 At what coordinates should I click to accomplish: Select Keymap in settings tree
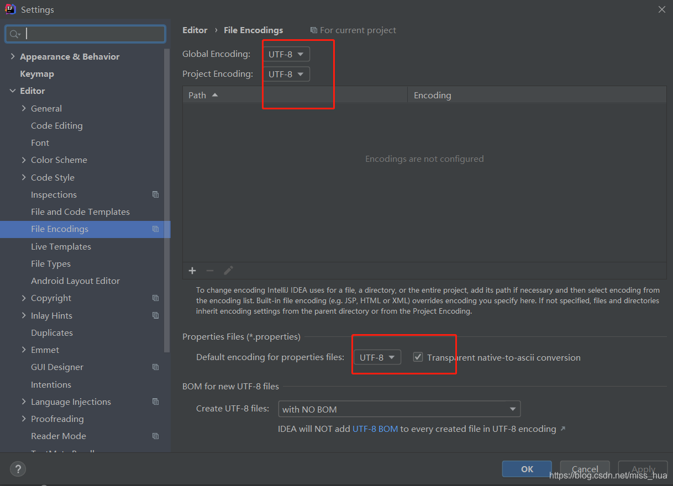(x=37, y=73)
